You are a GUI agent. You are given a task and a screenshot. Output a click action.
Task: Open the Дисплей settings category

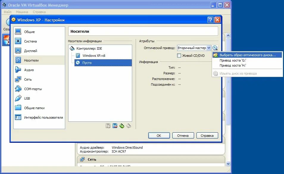pyautogui.click(x=39, y=51)
